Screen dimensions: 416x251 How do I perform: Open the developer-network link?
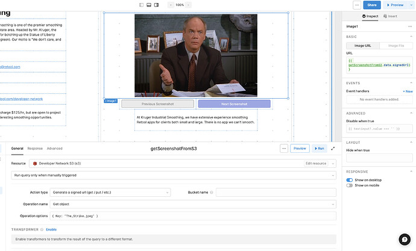(x=21, y=99)
